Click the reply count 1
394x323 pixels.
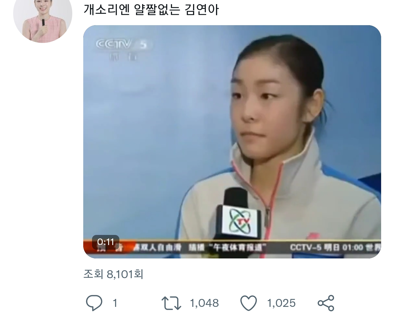click(x=115, y=303)
